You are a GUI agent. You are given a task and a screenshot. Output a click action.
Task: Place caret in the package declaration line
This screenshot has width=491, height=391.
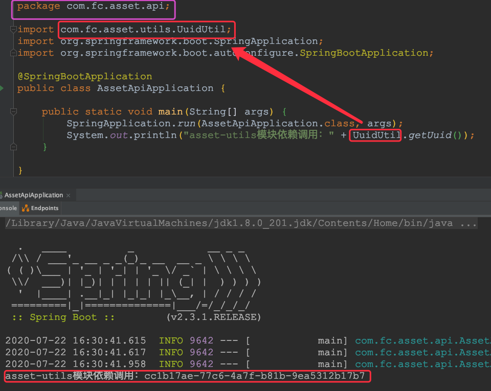tap(92, 6)
